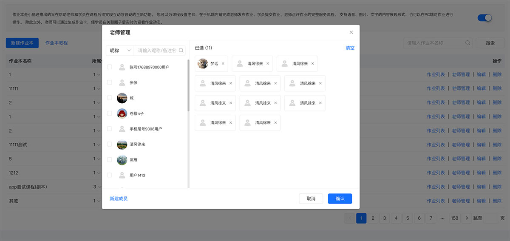Close the 老师管理 dialog
510x241 pixels.
tap(351, 32)
